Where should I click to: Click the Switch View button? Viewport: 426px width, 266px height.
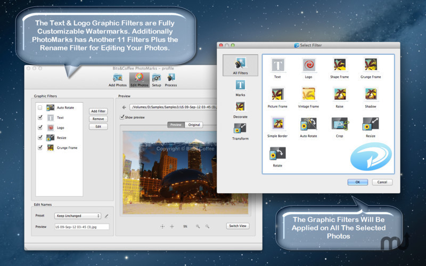[x=237, y=226]
